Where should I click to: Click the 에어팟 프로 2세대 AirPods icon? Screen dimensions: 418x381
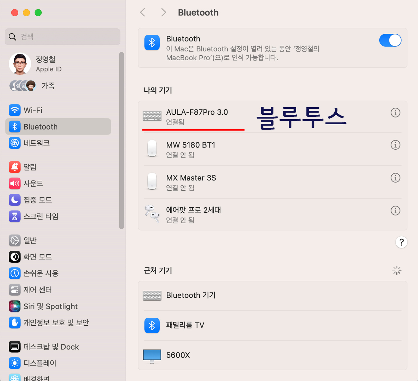[152, 214]
